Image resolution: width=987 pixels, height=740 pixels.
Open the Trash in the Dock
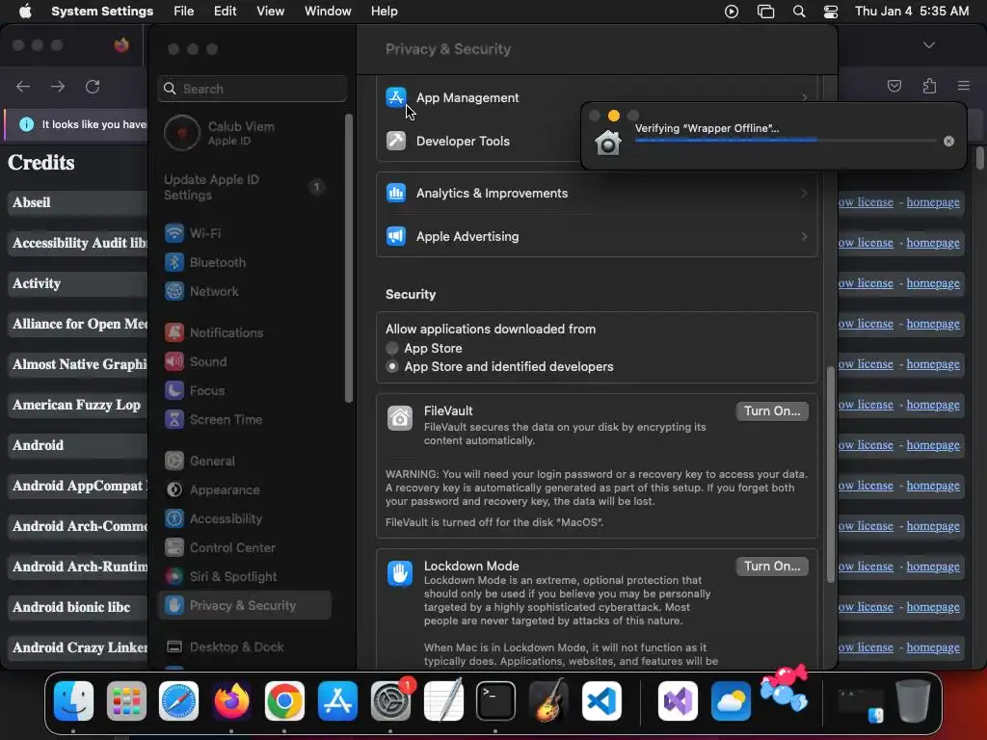pos(913,700)
